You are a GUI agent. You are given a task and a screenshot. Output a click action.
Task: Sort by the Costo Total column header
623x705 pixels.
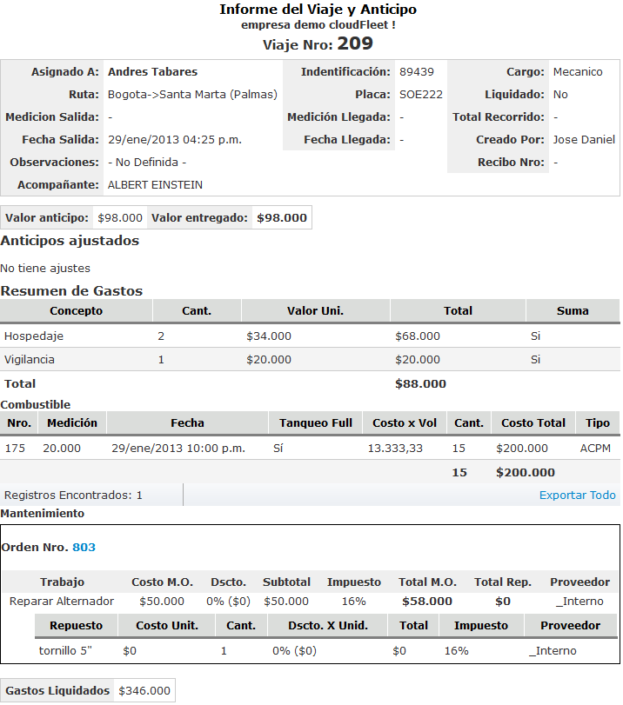pyautogui.click(x=533, y=423)
